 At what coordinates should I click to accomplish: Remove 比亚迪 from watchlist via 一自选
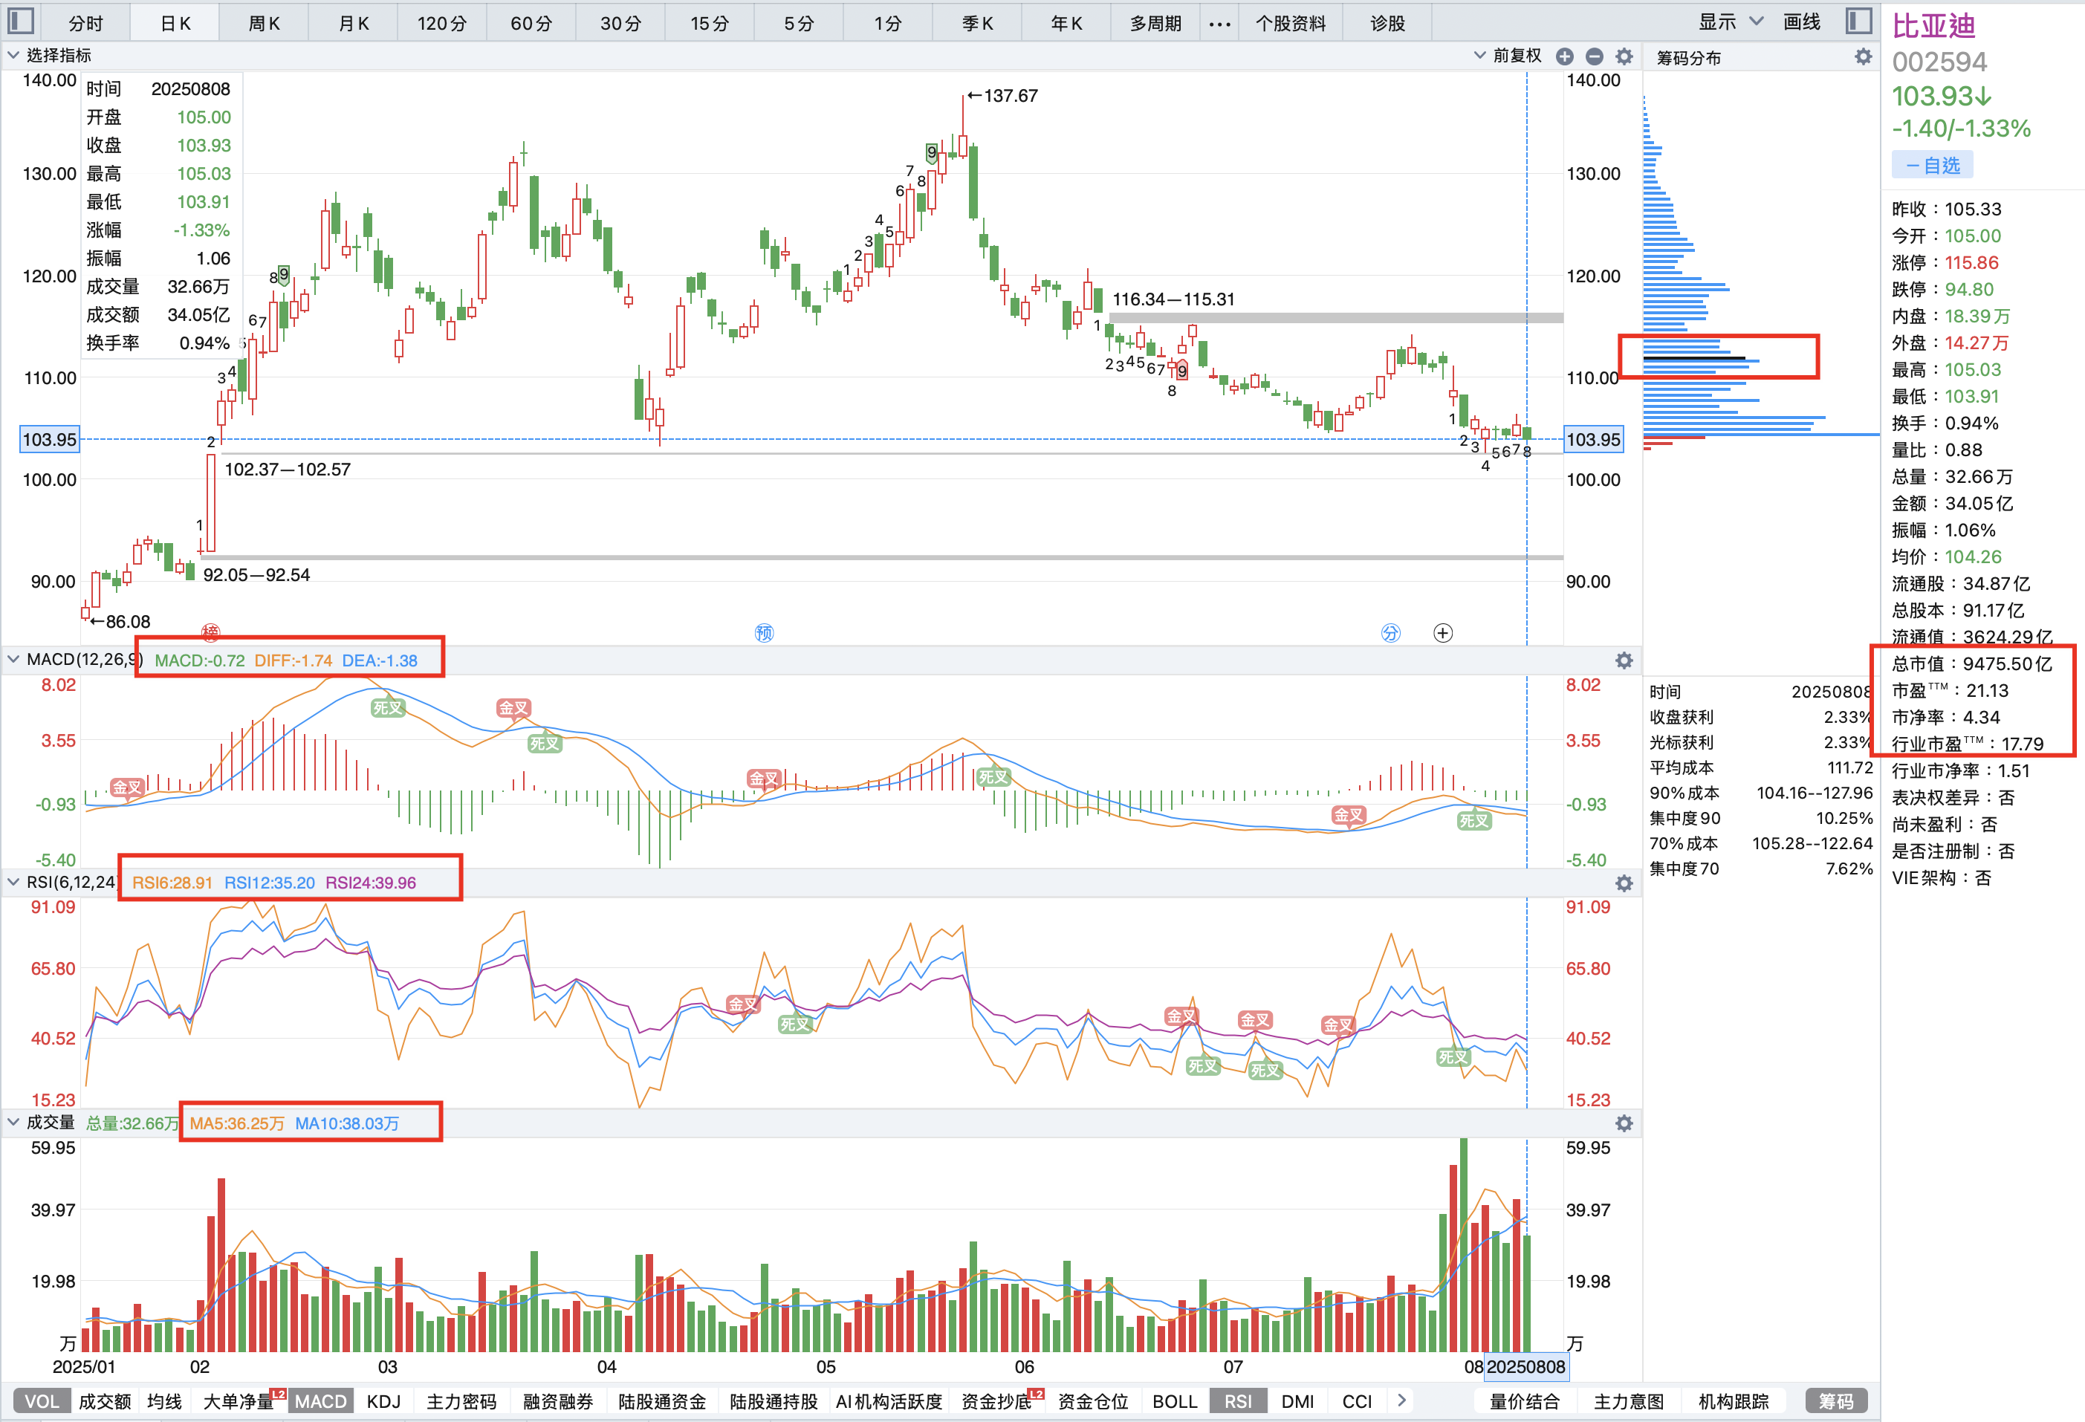[1932, 163]
